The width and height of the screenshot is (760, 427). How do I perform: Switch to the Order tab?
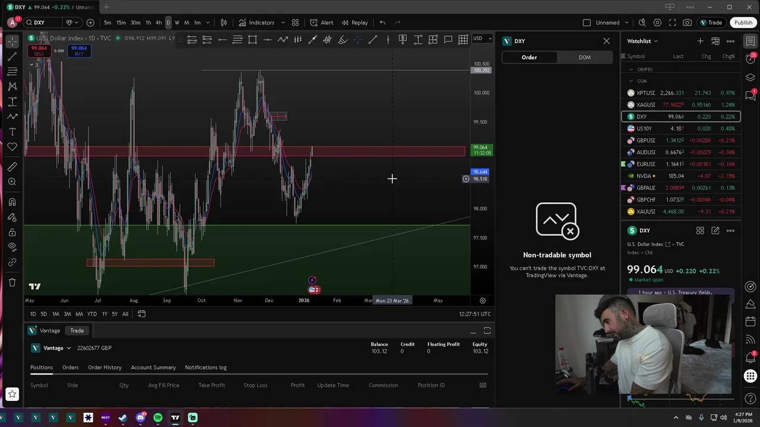pyautogui.click(x=529, y=58)
